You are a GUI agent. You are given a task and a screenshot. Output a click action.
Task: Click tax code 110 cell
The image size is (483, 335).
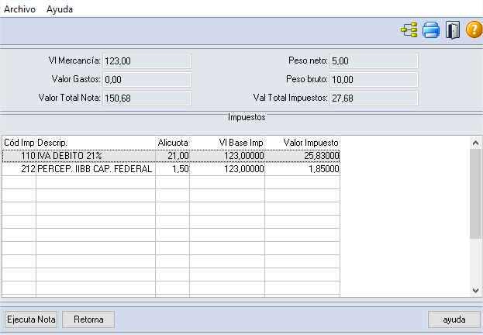[x=19, y=156]
